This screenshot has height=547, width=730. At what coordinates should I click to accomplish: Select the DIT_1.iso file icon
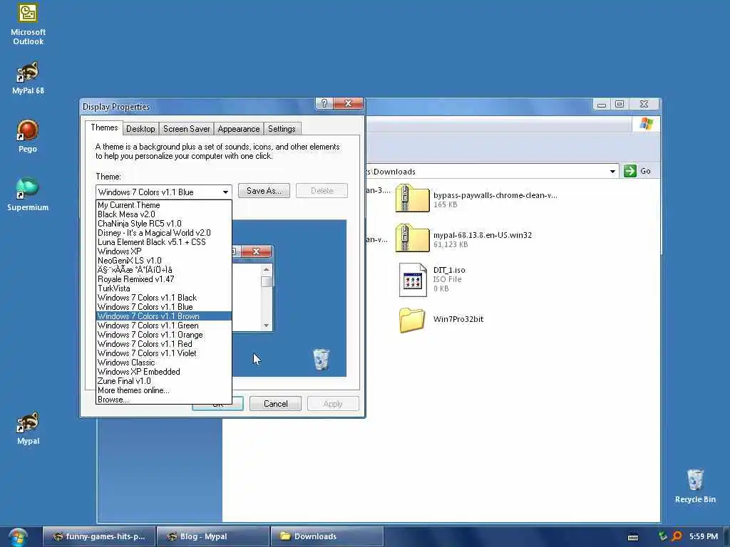tap(413, 279)
